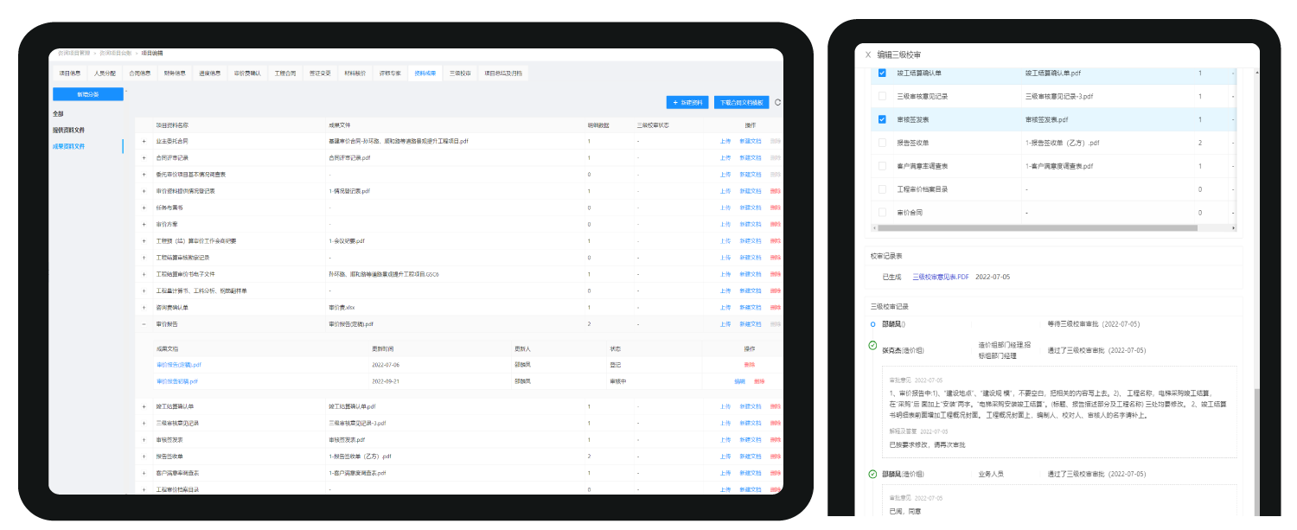1297x530 pixels.
Task: Open 三级校审意见表.PDF link
Action: [941, 277]
